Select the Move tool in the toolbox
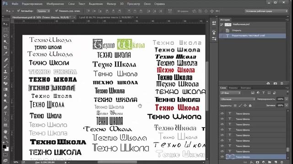The width and height of the screenshot is (293, 164). coord(5,24)
